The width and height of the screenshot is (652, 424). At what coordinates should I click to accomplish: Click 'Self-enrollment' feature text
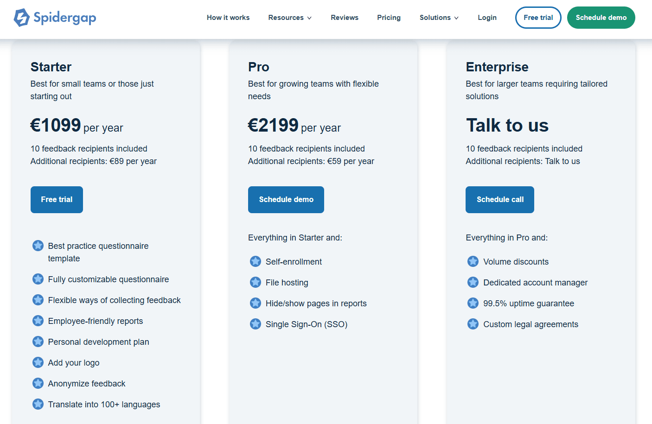pos(294,262)
